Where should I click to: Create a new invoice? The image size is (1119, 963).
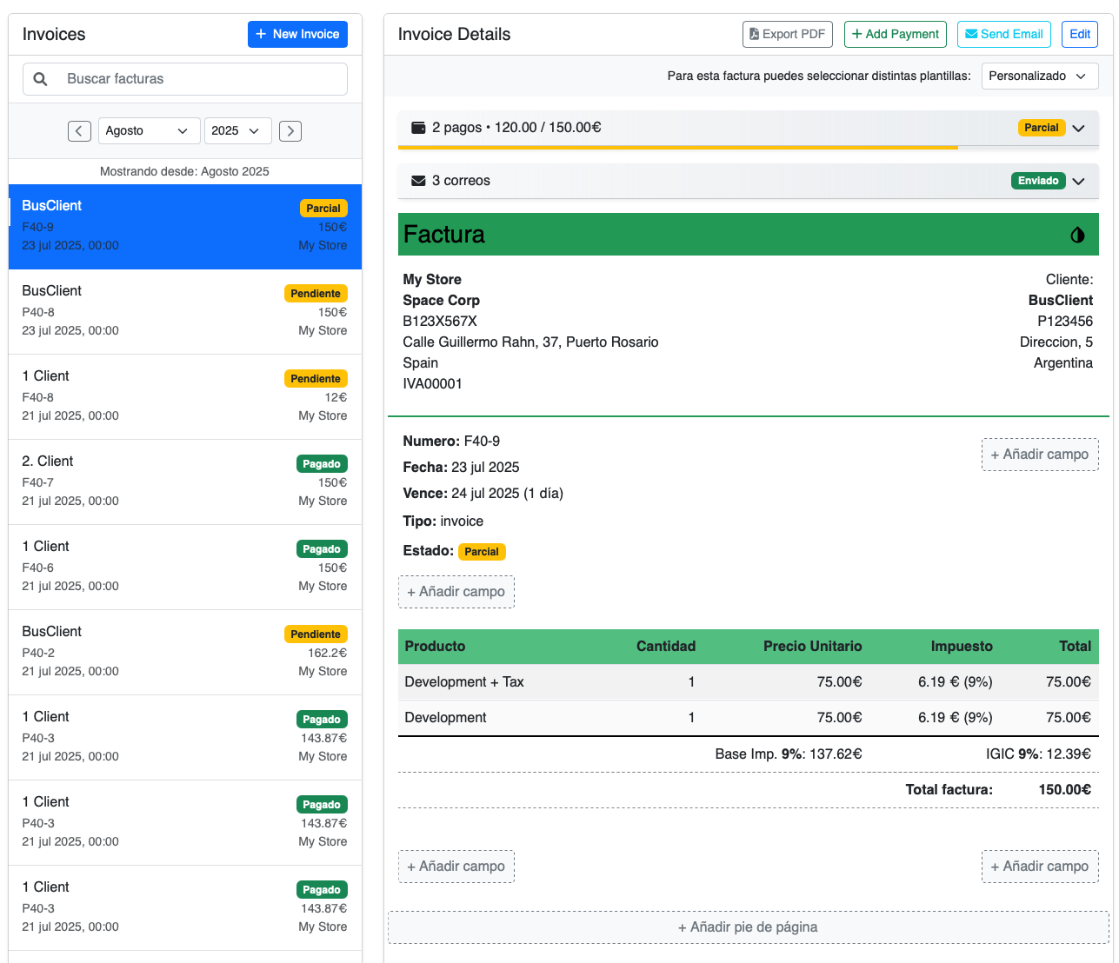tap(297, 35)
